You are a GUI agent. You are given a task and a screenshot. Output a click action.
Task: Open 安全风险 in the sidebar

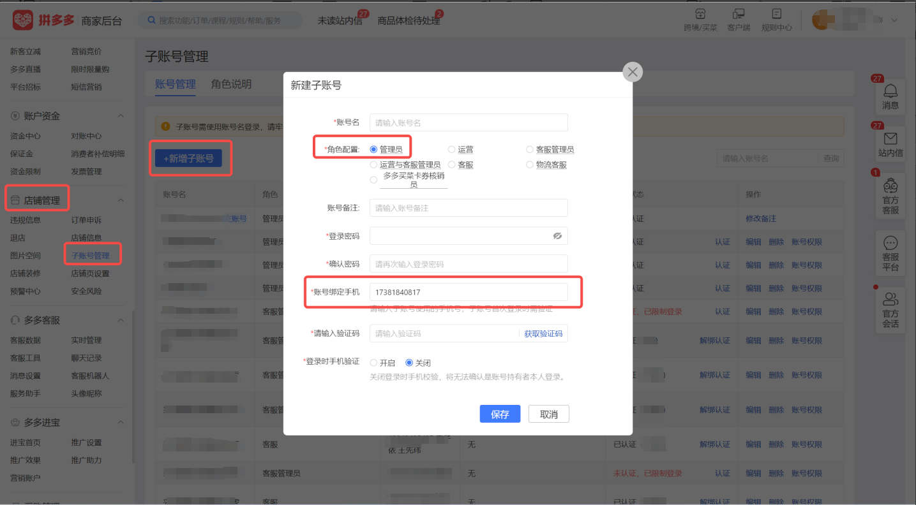86,291
